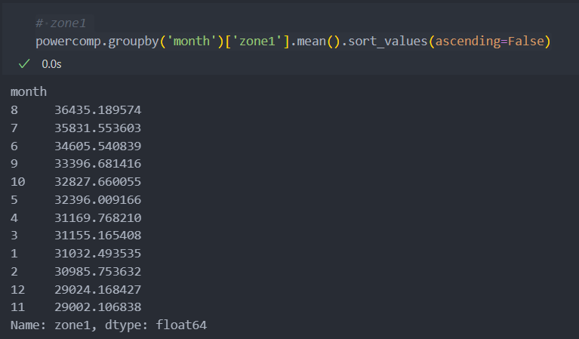Viewport: 579px width, 339px height.
Task: Click the green execution success checkmark
Action: pyautogui.click(x=24, y=64)
